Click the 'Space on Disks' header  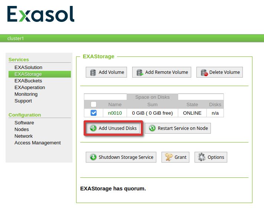pyautogui.click(x=152, y=97)
